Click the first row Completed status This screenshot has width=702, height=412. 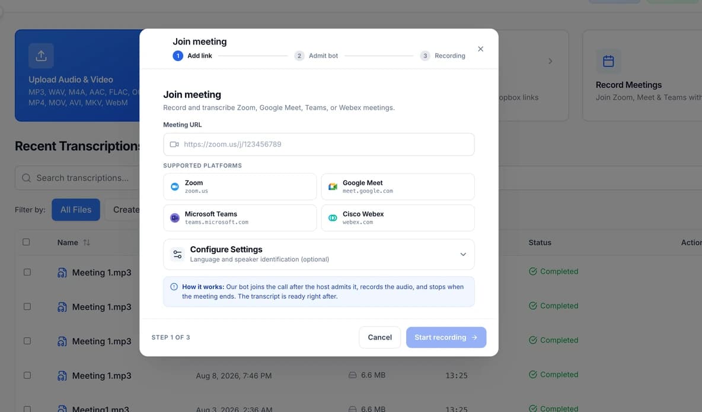pos(553,271)
